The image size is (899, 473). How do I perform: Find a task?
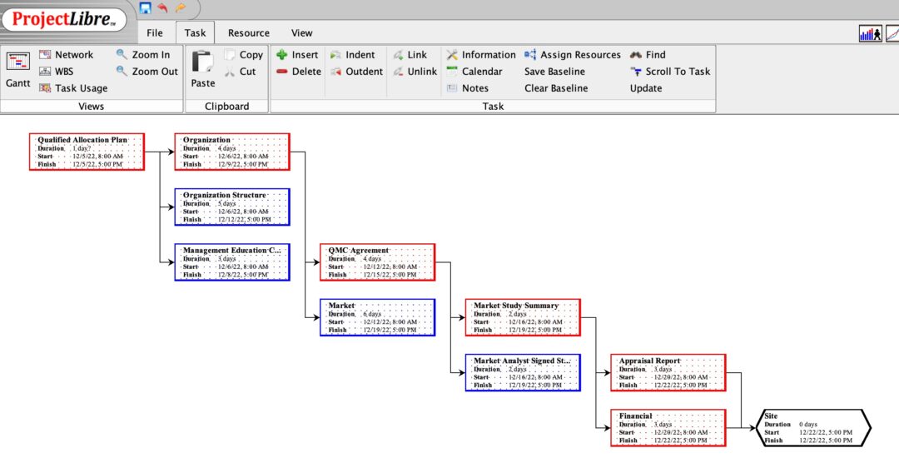[x=648, y=54]
